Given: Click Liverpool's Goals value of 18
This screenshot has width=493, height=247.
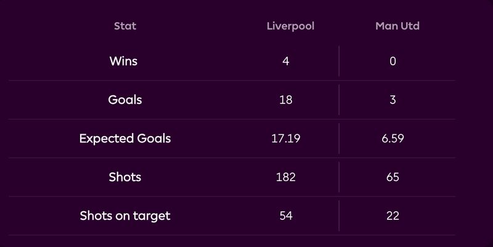Looking at the screenshot, I should point(286,100).
